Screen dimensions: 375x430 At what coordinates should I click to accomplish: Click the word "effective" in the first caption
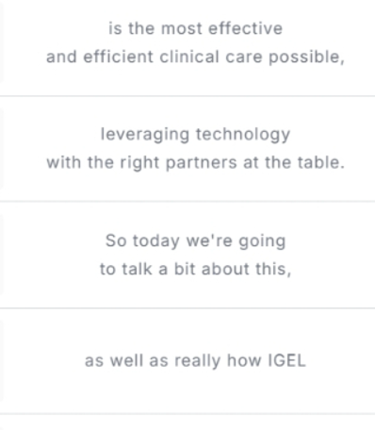(245, 28)
